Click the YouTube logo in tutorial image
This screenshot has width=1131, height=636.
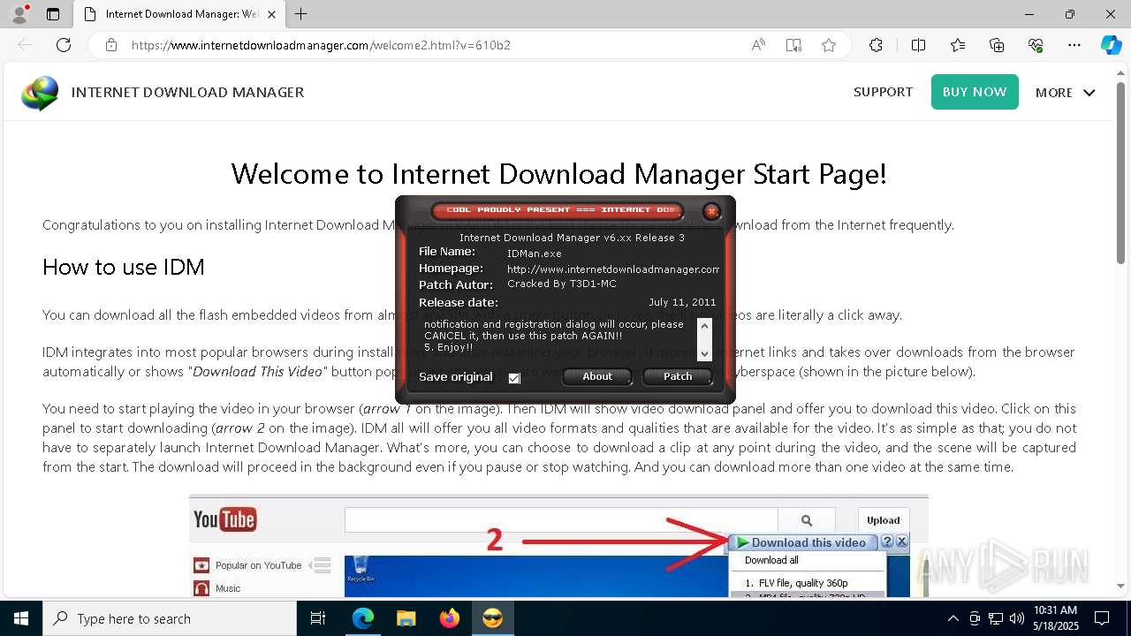coord(224,519)
